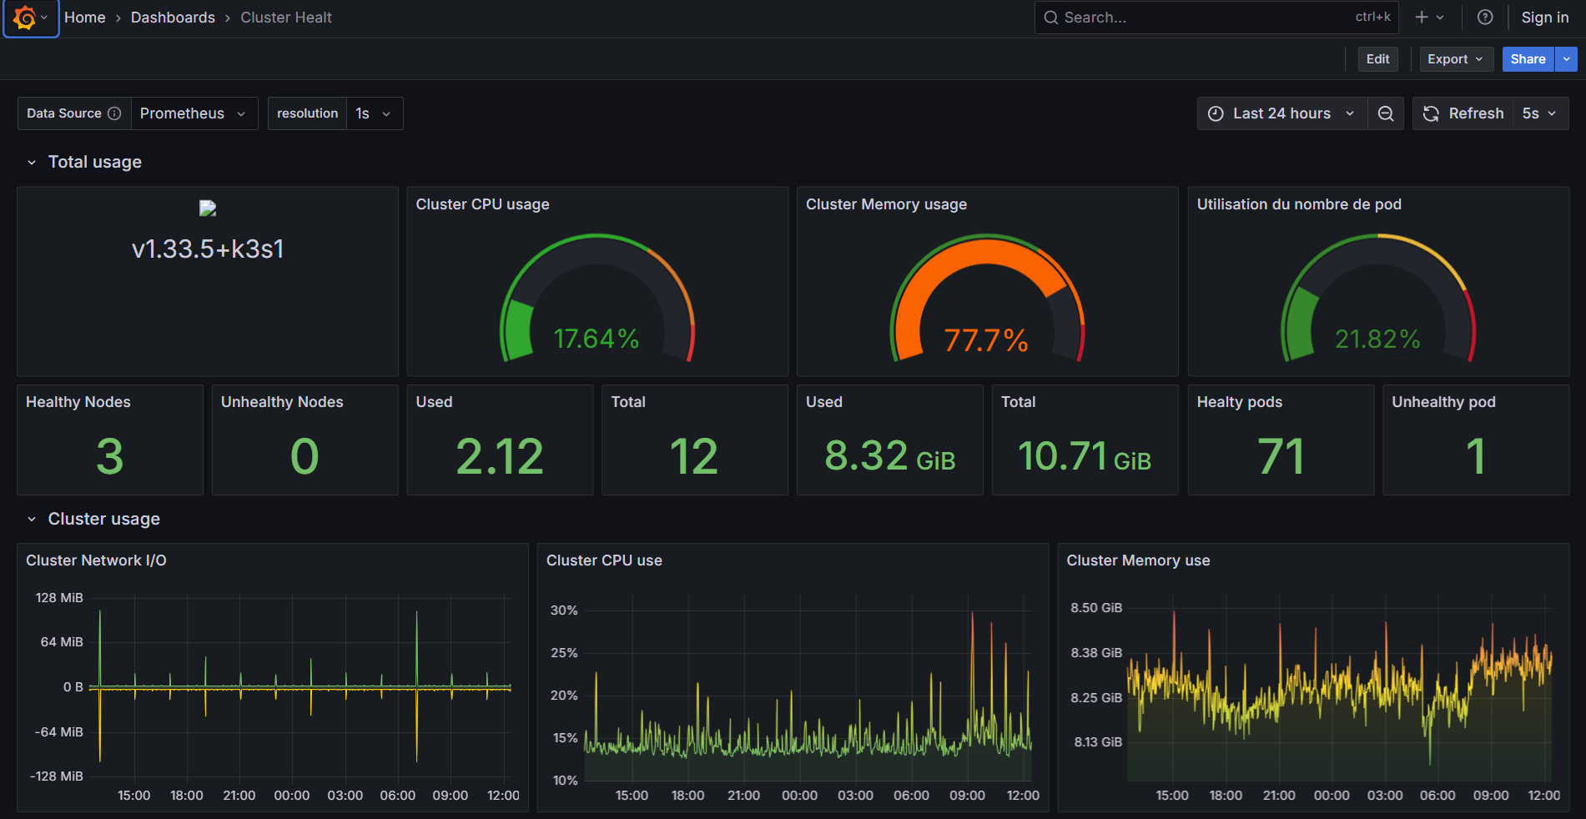The width and height of the screenshot is (1586, 819).
Task: Click the Sign in link
Action: coord(1545,18)
